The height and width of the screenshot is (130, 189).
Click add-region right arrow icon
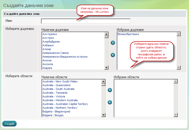coord(109,90)
